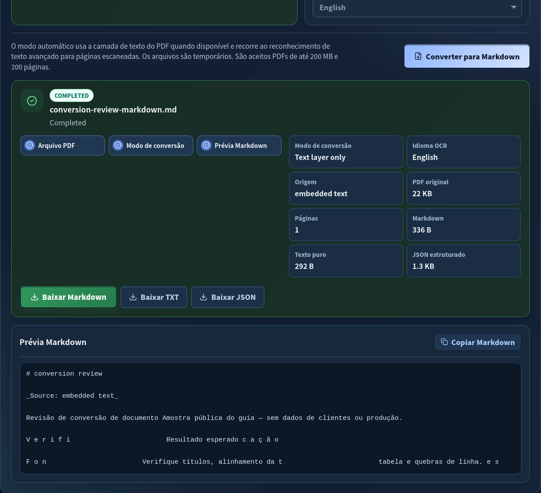Click the Modo de conversão info card

pos(346,152)
